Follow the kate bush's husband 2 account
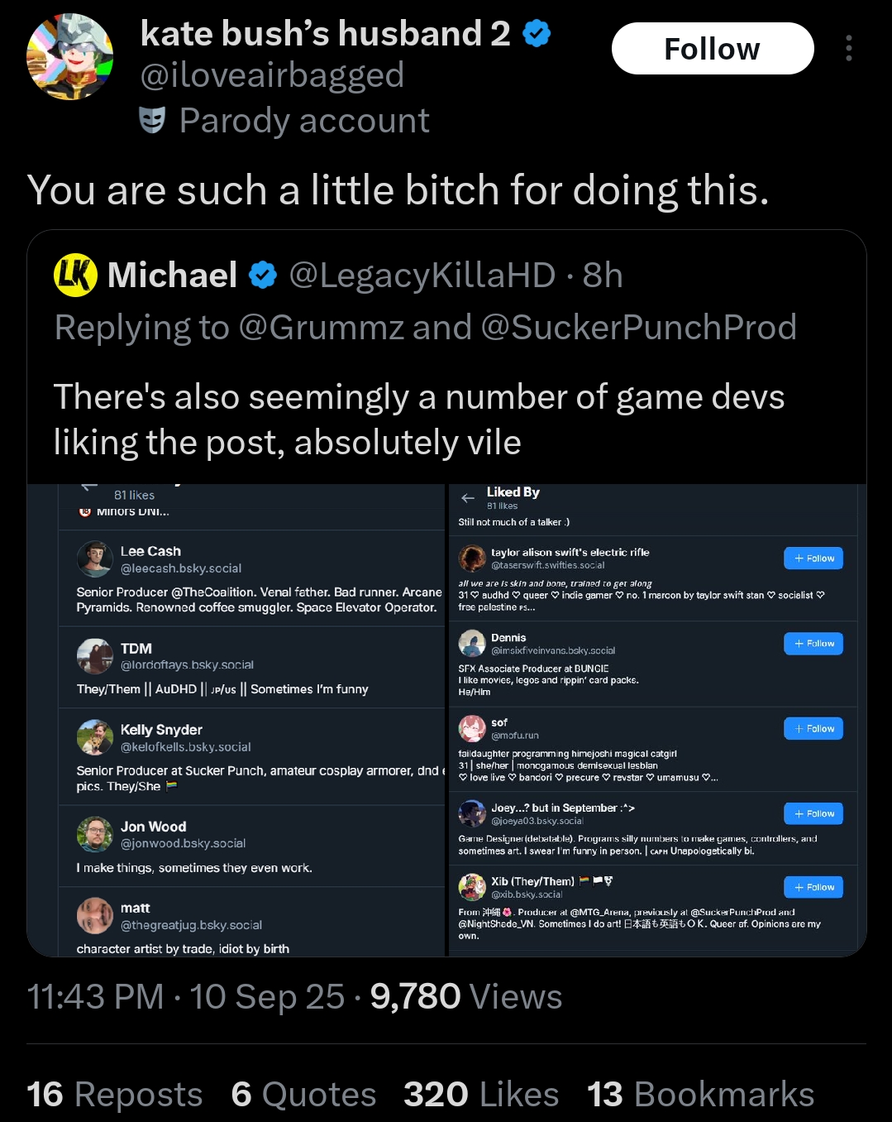The width and height of the screenshot is (892, 1122). click(713, 49)
